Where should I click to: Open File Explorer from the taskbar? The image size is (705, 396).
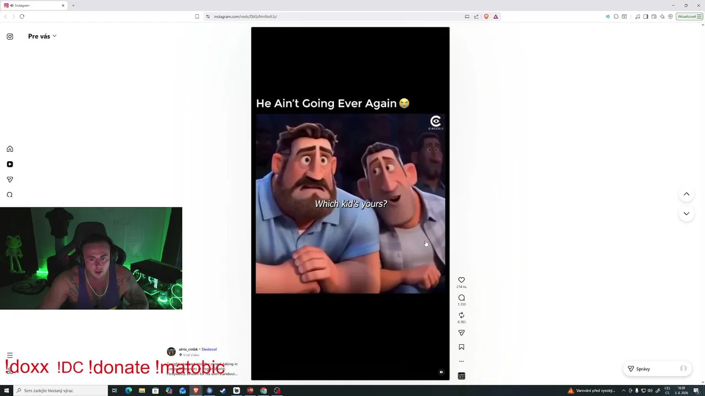pos(142,391)
